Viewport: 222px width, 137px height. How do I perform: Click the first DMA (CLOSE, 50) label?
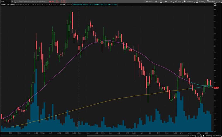pos(80,4)
